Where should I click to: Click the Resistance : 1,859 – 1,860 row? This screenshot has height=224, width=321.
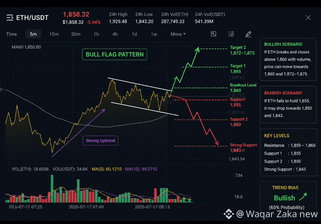(290, 145)
